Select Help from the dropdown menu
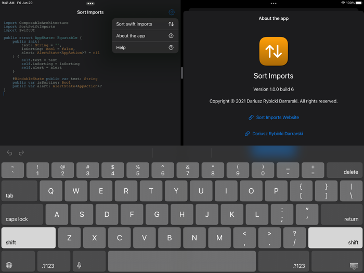364x273 pixels. (x=145, y=47)
